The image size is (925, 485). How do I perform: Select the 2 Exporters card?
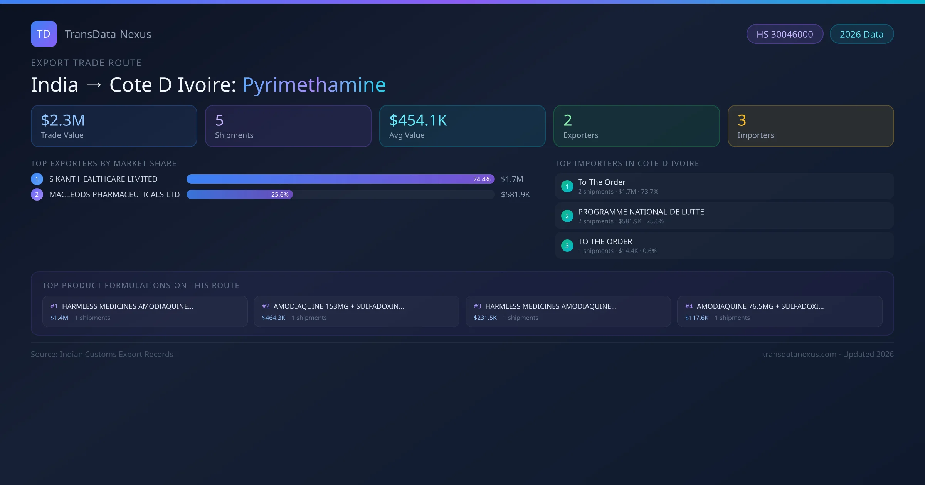pos(636,126)
